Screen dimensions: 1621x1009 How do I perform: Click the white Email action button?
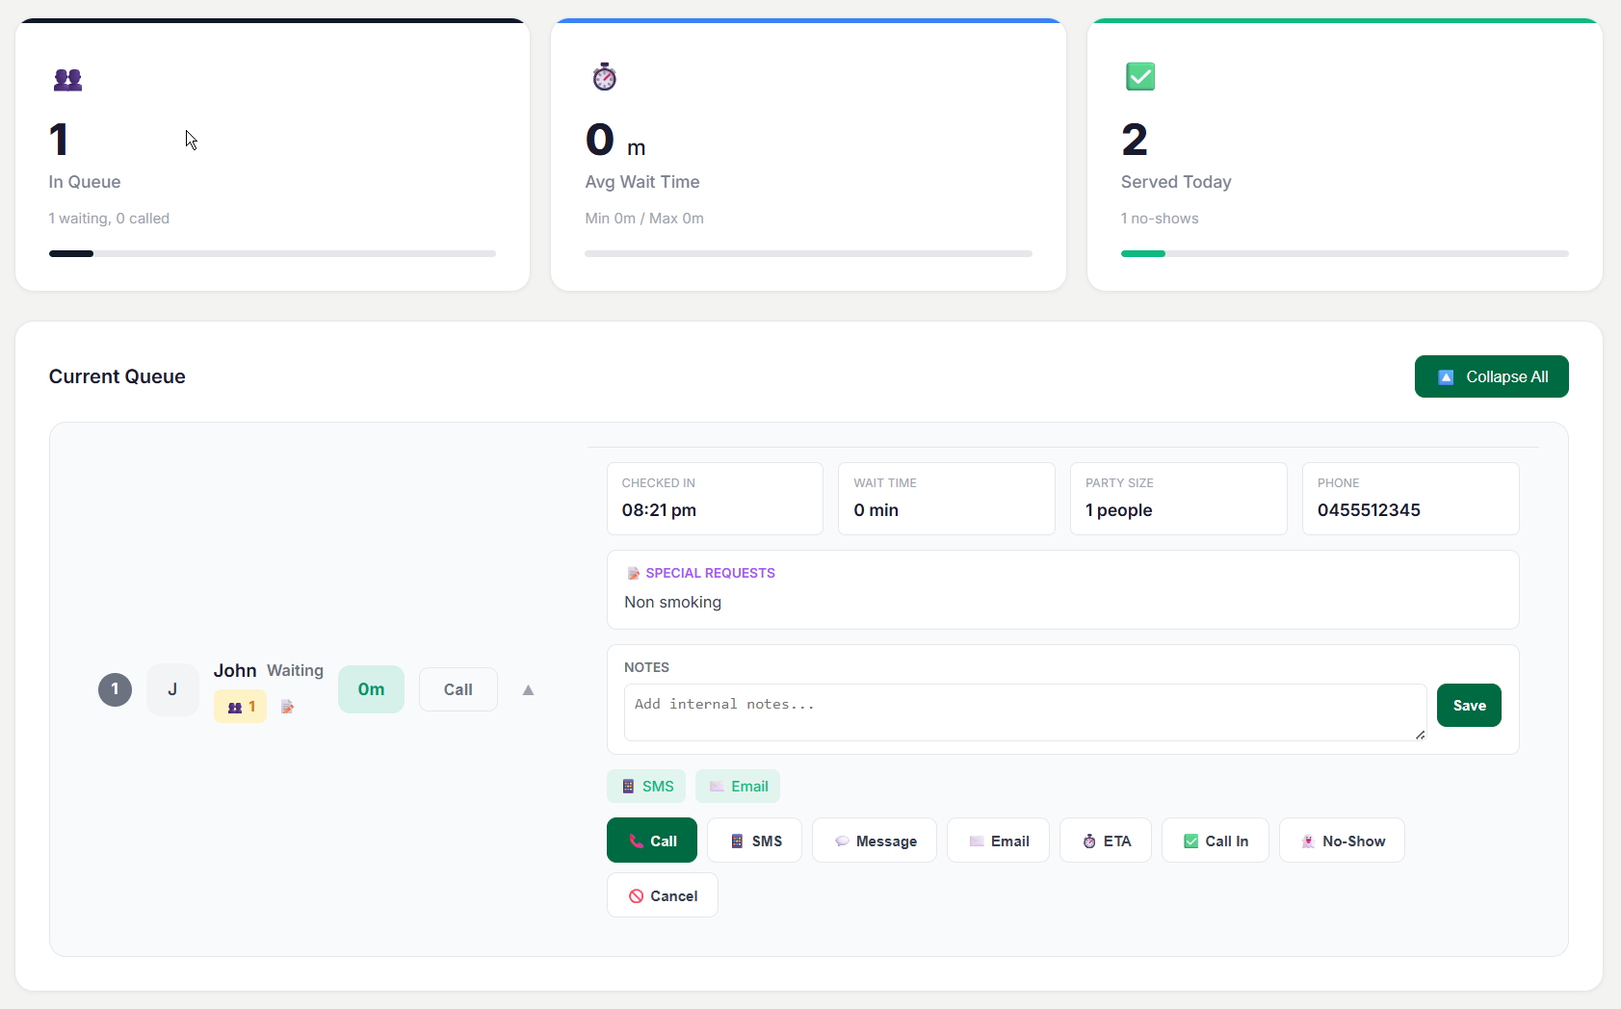998,841
